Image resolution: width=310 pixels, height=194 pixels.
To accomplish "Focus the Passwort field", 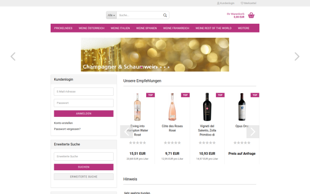I will (x=84, y=103).
